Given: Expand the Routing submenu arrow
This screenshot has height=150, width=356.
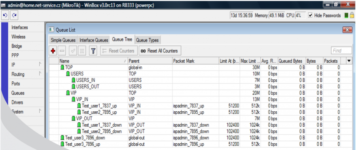Looking at the screenshot, I should pyautogui.click(x=40, y=74).
